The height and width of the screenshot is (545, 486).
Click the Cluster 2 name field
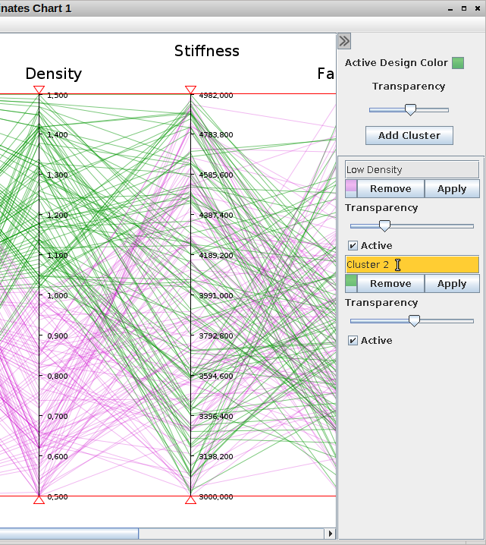412,264
